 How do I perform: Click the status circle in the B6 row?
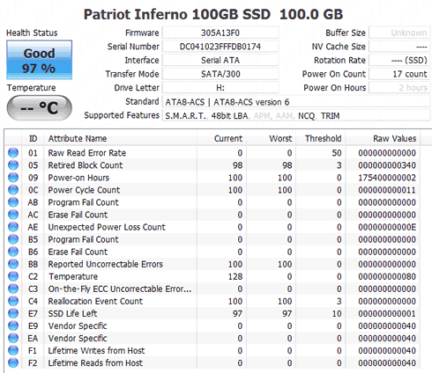(x=13, y=252)
